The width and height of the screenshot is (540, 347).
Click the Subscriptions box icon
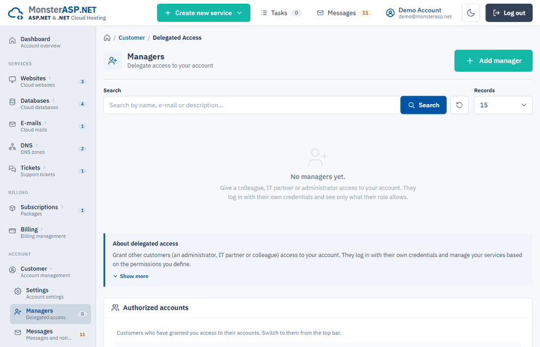12,208
